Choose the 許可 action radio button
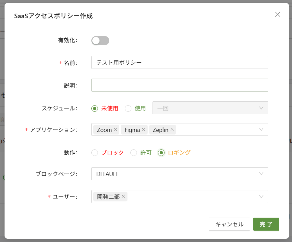Image resolution: width=292 pixels, height=242 pixels. pyautogui.click(x=134, y=153)
